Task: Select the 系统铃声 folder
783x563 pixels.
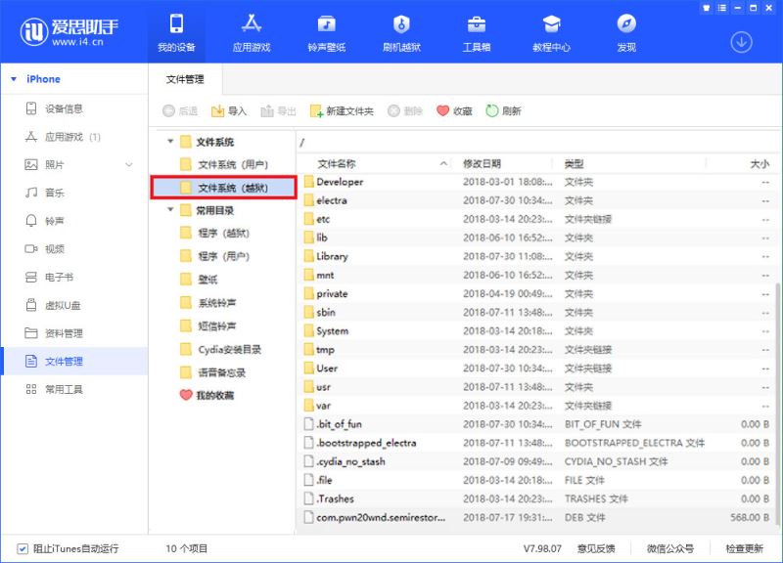Action: coord(208,303)
